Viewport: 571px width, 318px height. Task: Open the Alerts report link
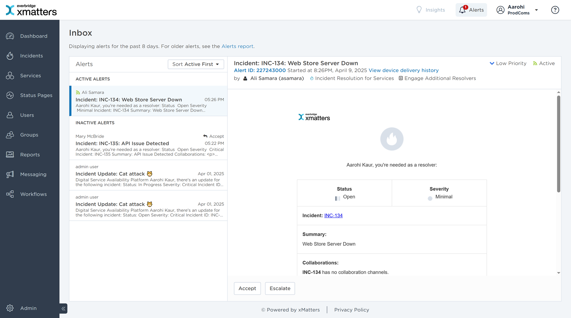point(237,46)
